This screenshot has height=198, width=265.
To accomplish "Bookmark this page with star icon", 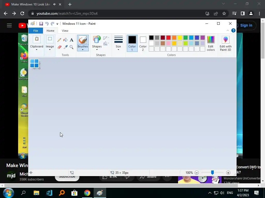I will (224, 13).
